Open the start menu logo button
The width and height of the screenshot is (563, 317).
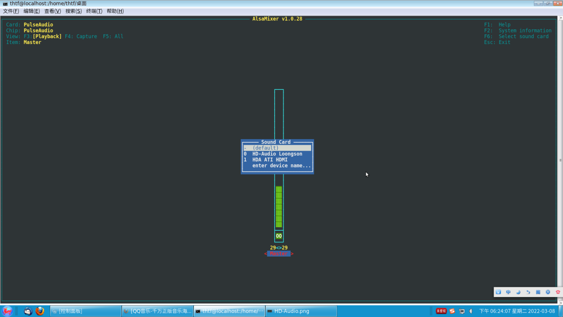click(x=7, y=311)
